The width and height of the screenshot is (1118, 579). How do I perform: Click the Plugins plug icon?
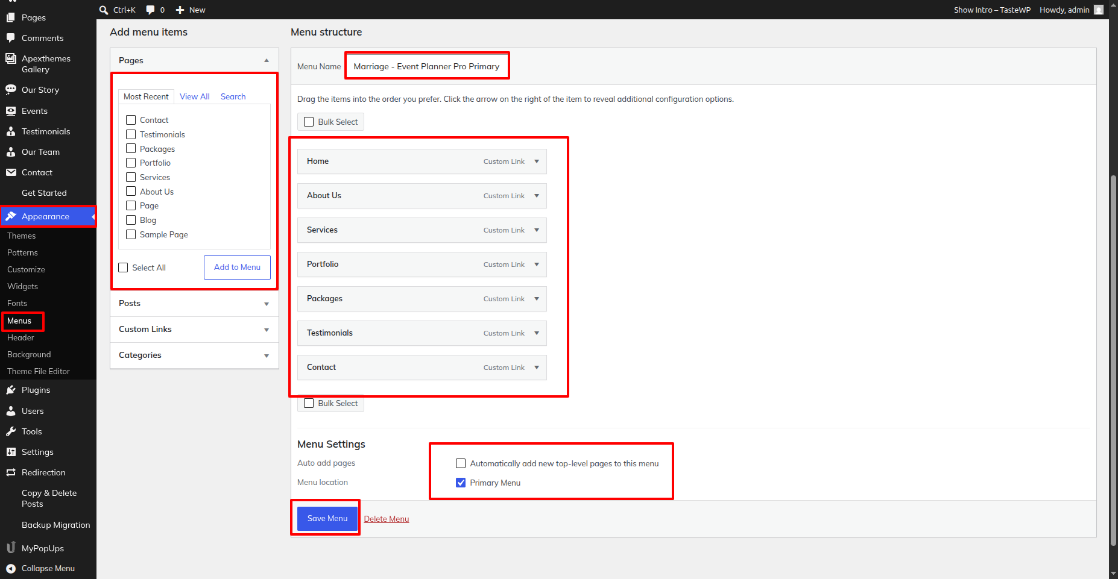[x=11, y=390]
